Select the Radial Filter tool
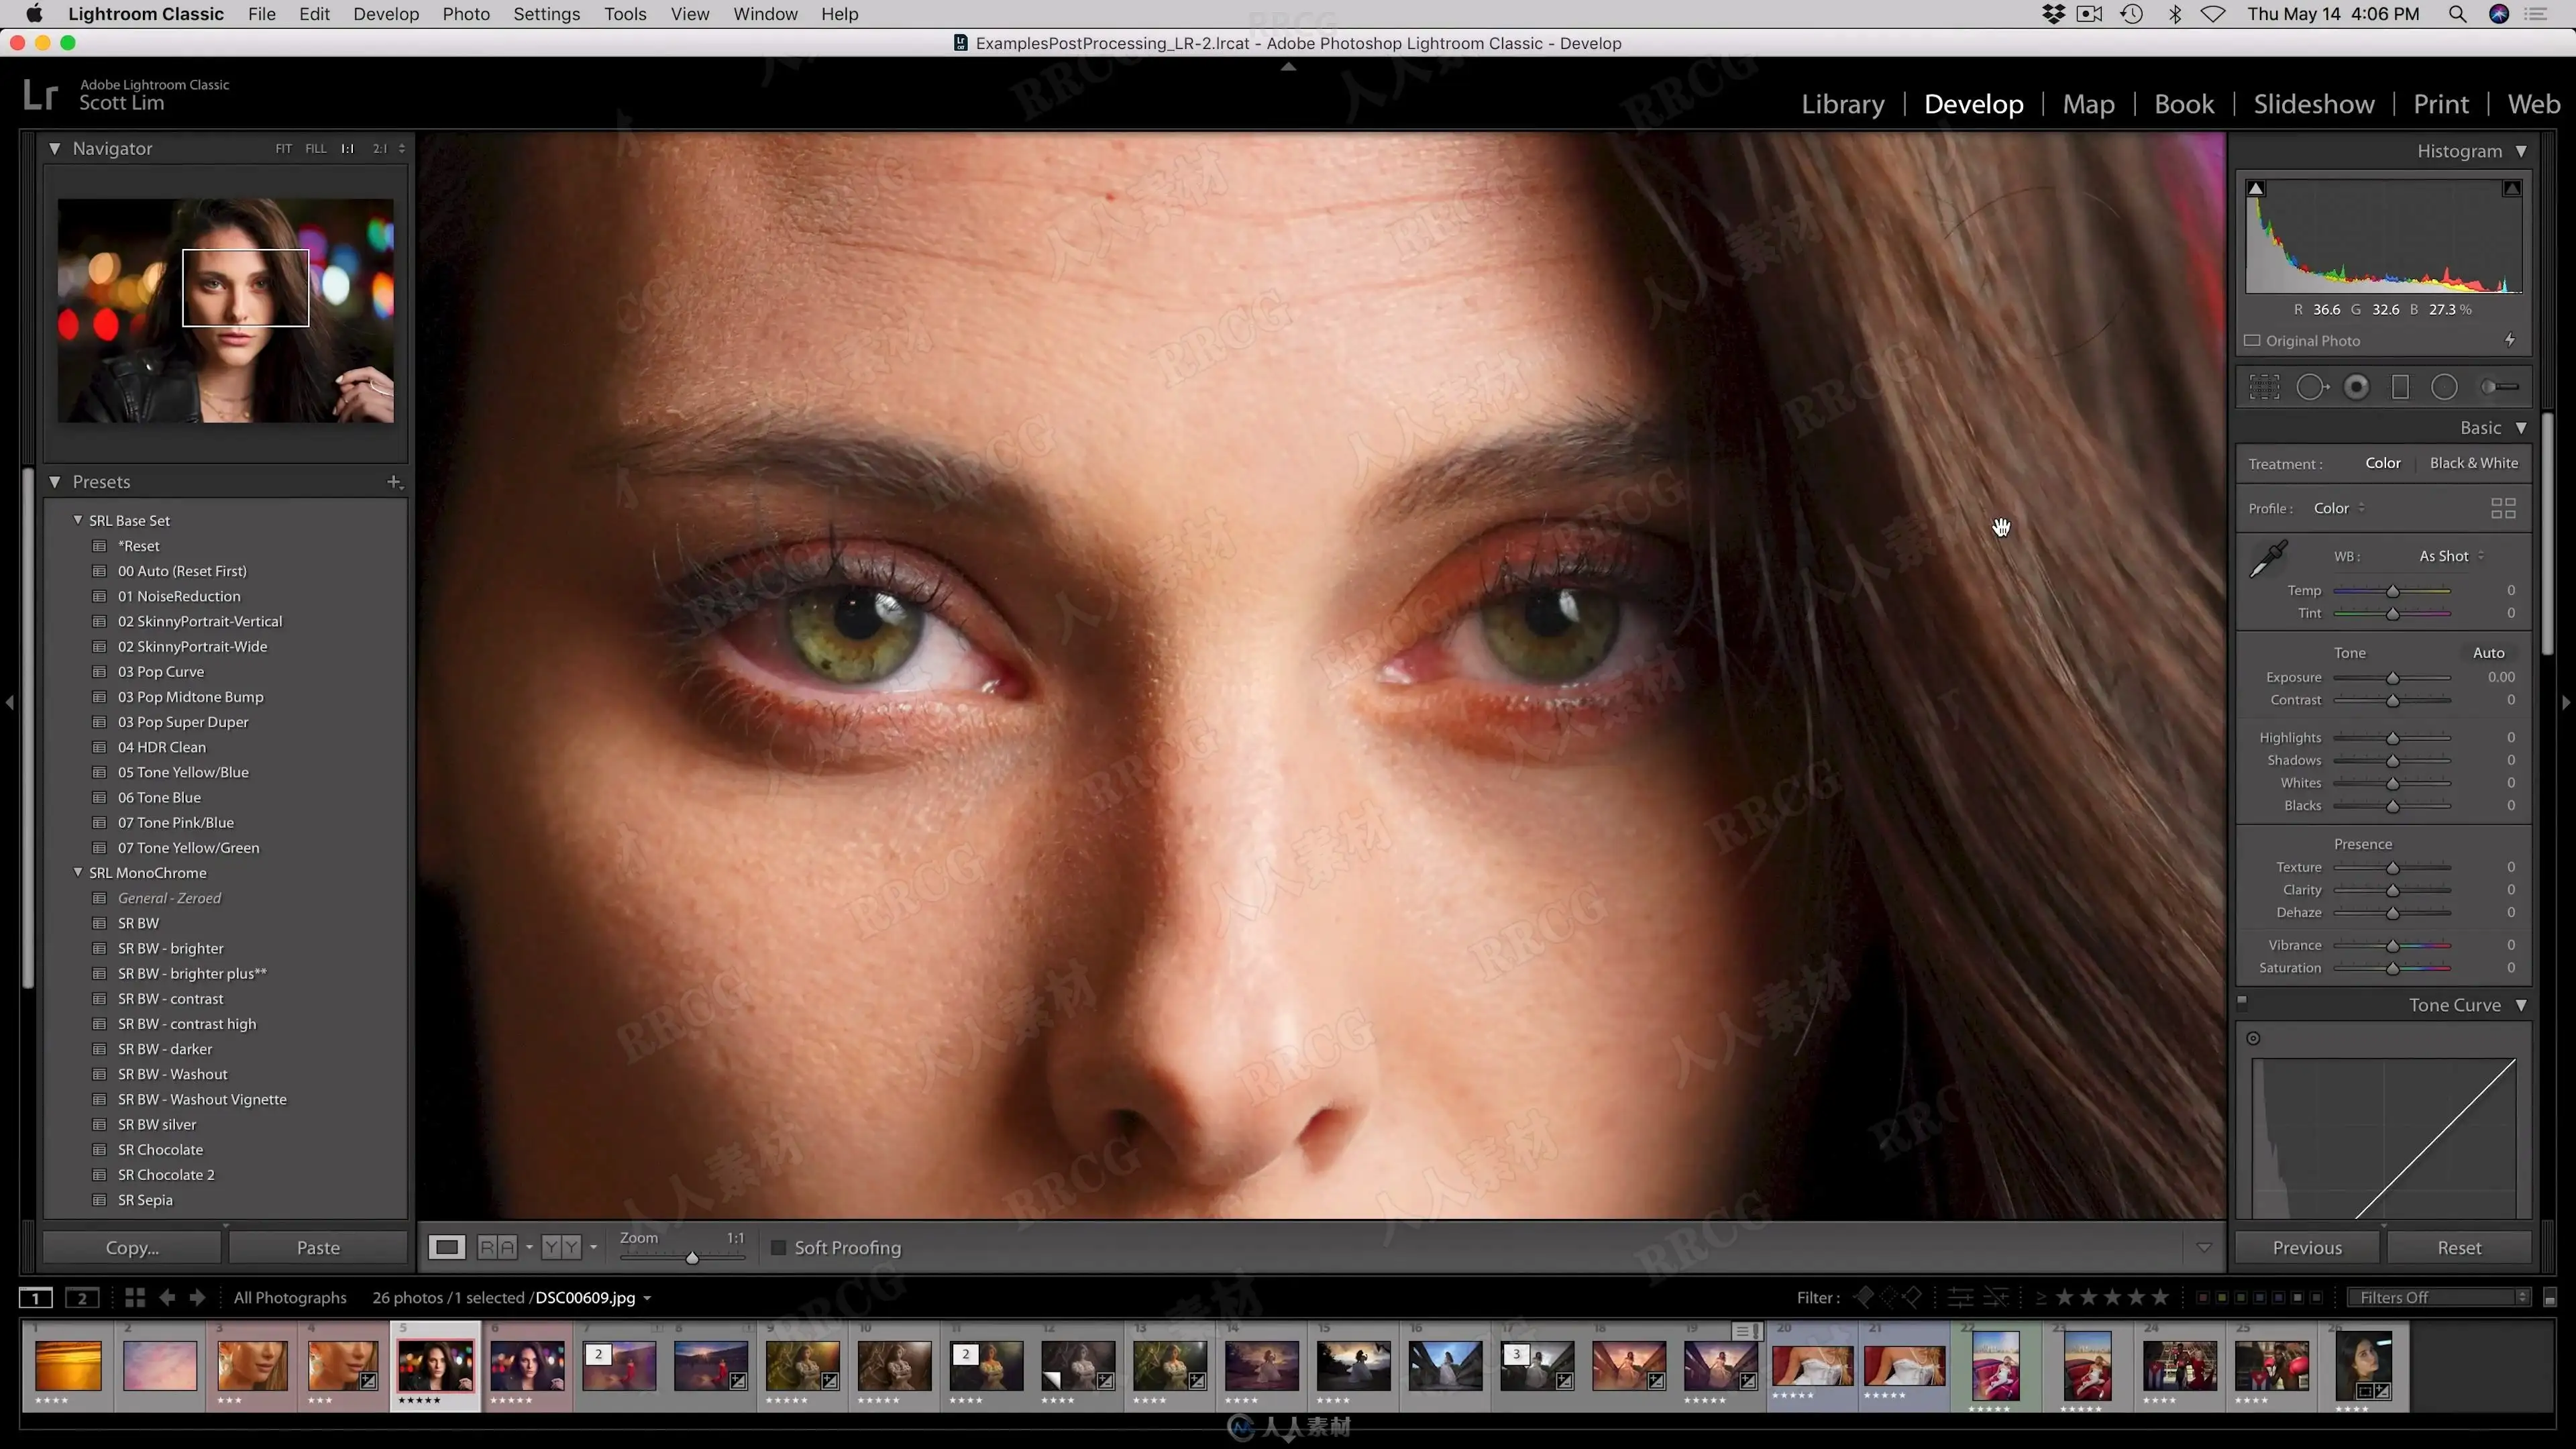The width and height of the screenshot is (2576, 1449). tap(2444, 387)
